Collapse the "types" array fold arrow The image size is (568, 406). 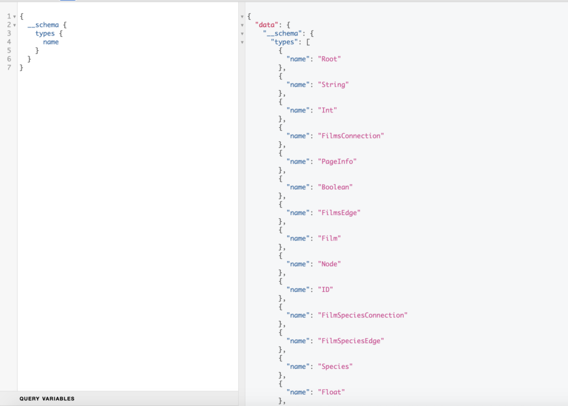coord(242,42)
